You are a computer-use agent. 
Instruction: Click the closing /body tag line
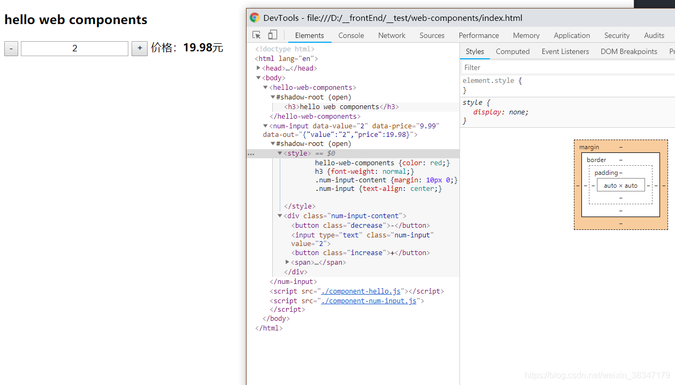click(276, 319)
